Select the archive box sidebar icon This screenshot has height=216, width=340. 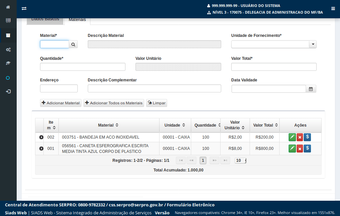8,36
